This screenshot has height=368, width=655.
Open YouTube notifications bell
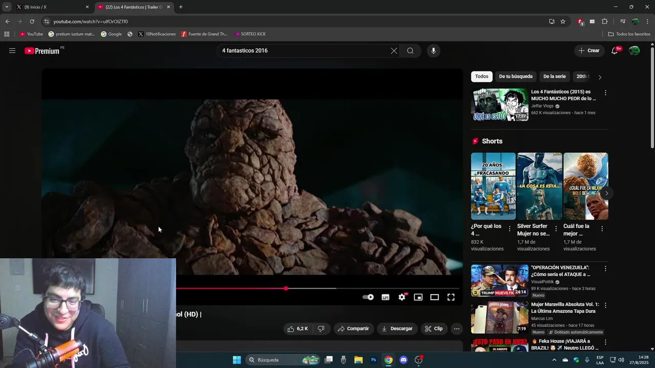[615, 51]
